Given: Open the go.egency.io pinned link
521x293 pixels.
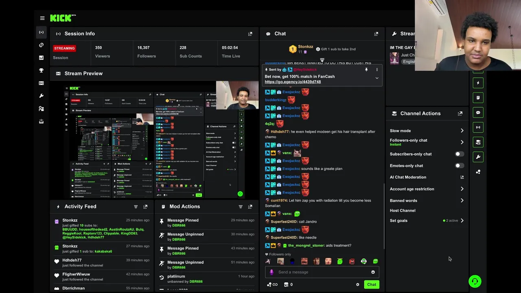Looking at the screenshot, I should point(293,82).
